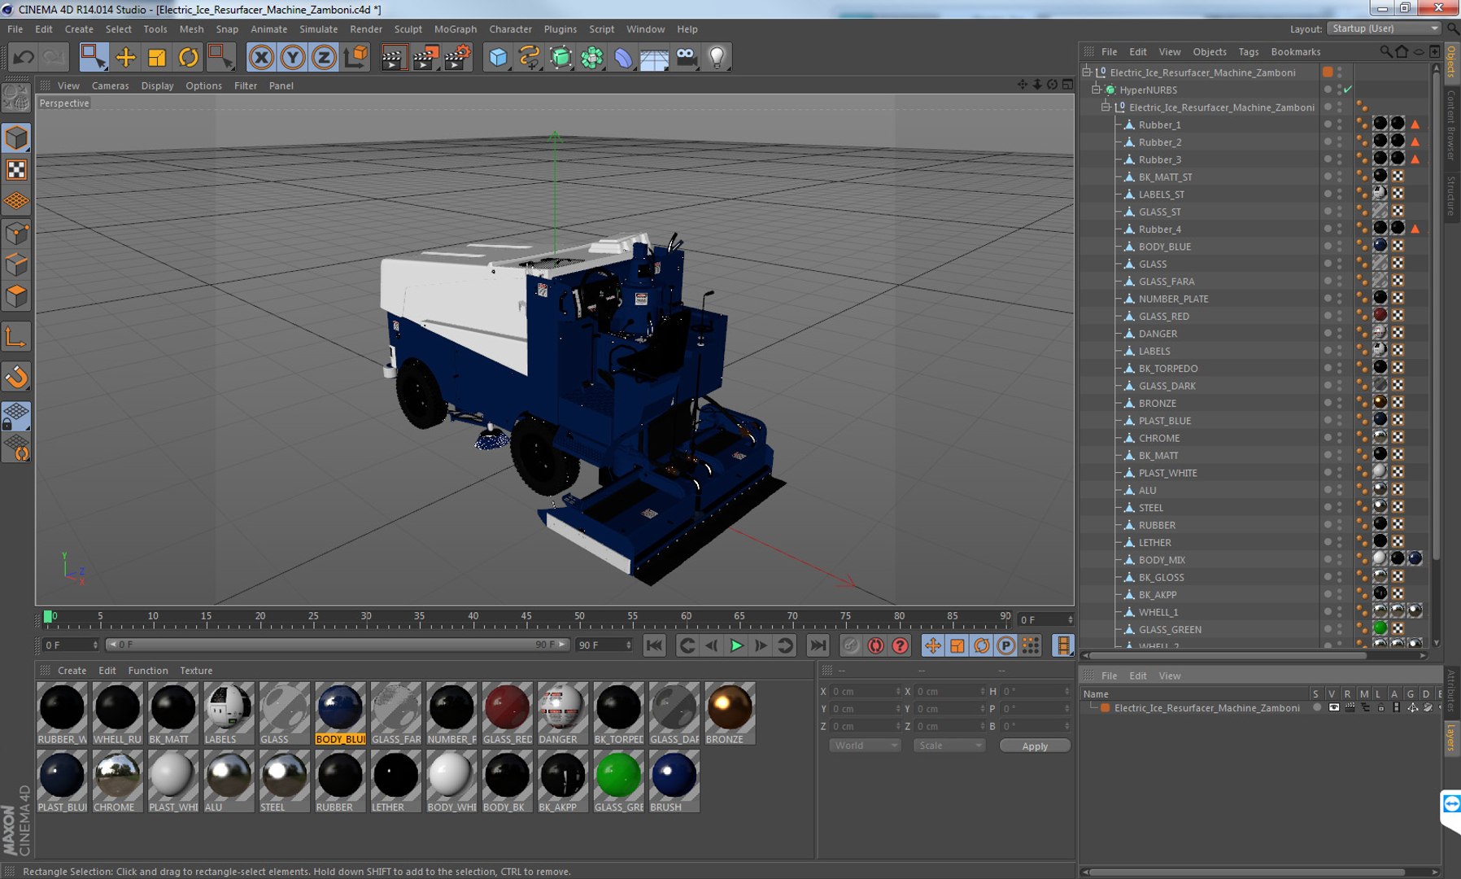Open the array modeling objects
The image size is (1461, 879).
pyautogui.click(x=592, y=57)
